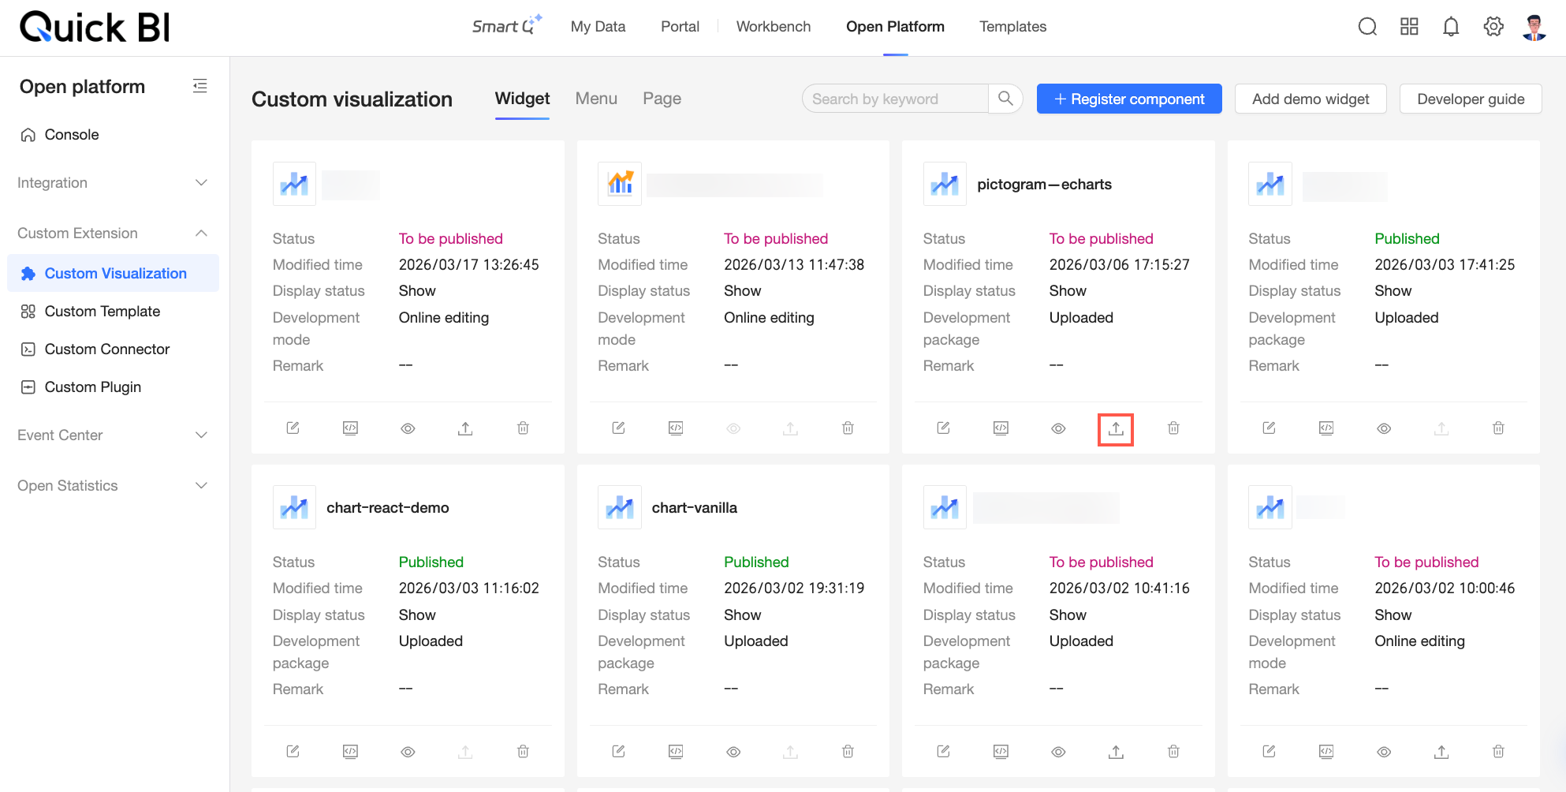Screen dimensions: 1566x792
Task: Focus the Search by keyword field
Action: pos(896,99)
